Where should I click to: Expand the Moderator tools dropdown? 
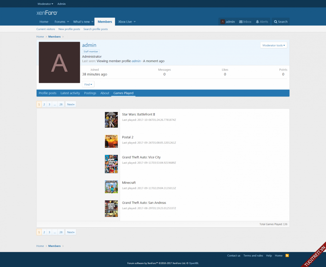click(x=274, y=45)
